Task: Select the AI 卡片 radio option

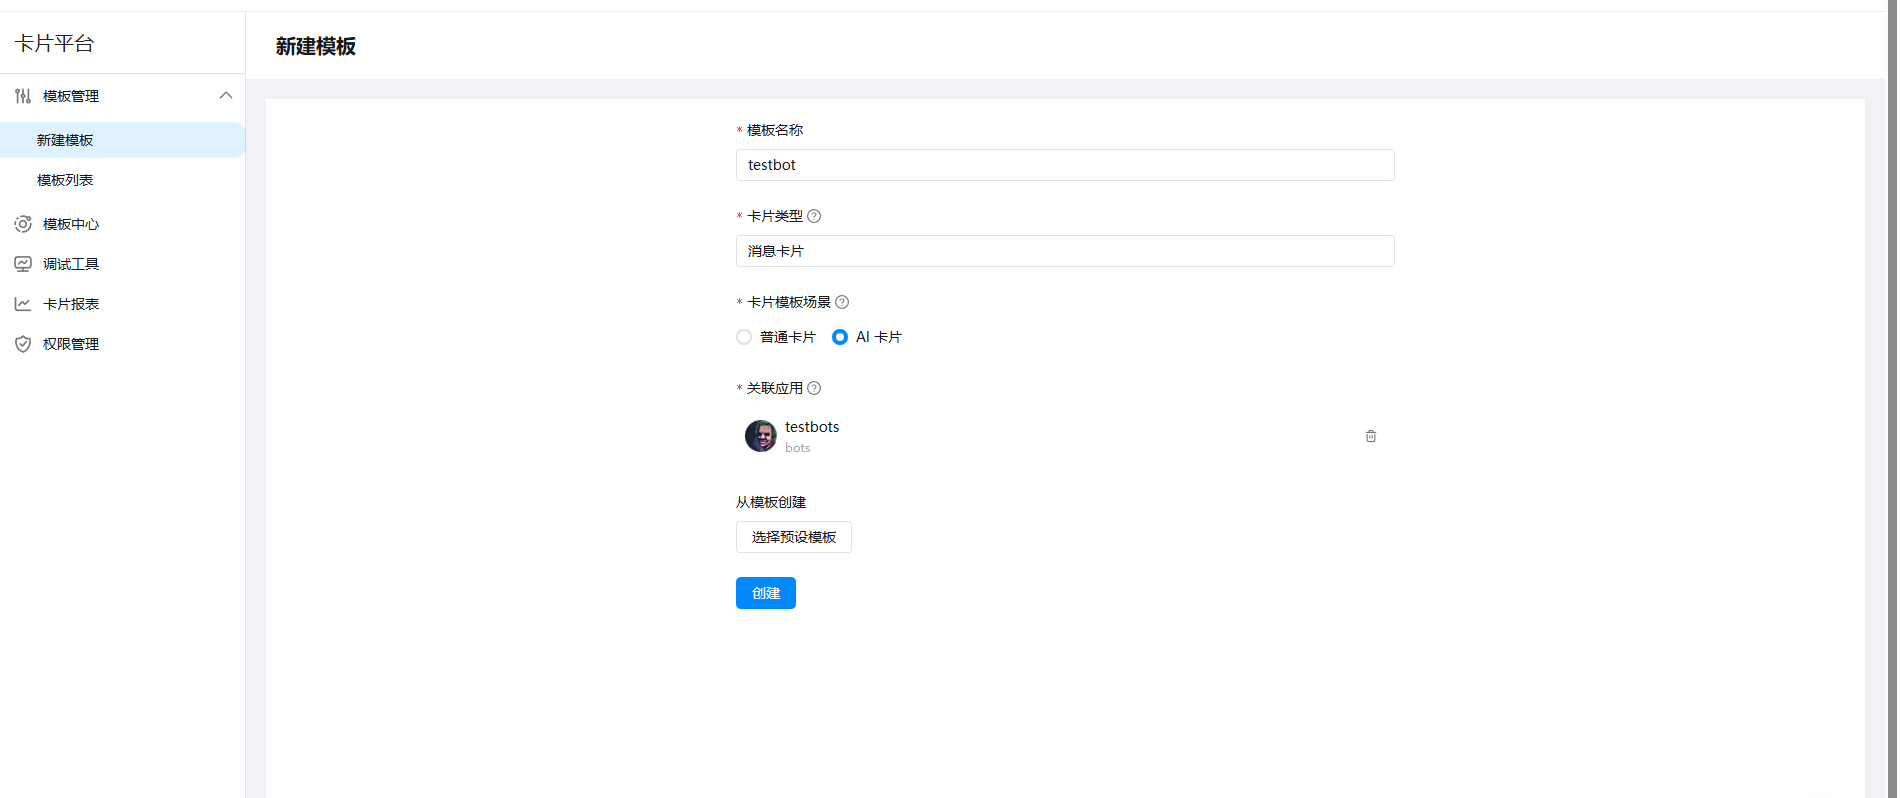Action: (840, 337)
